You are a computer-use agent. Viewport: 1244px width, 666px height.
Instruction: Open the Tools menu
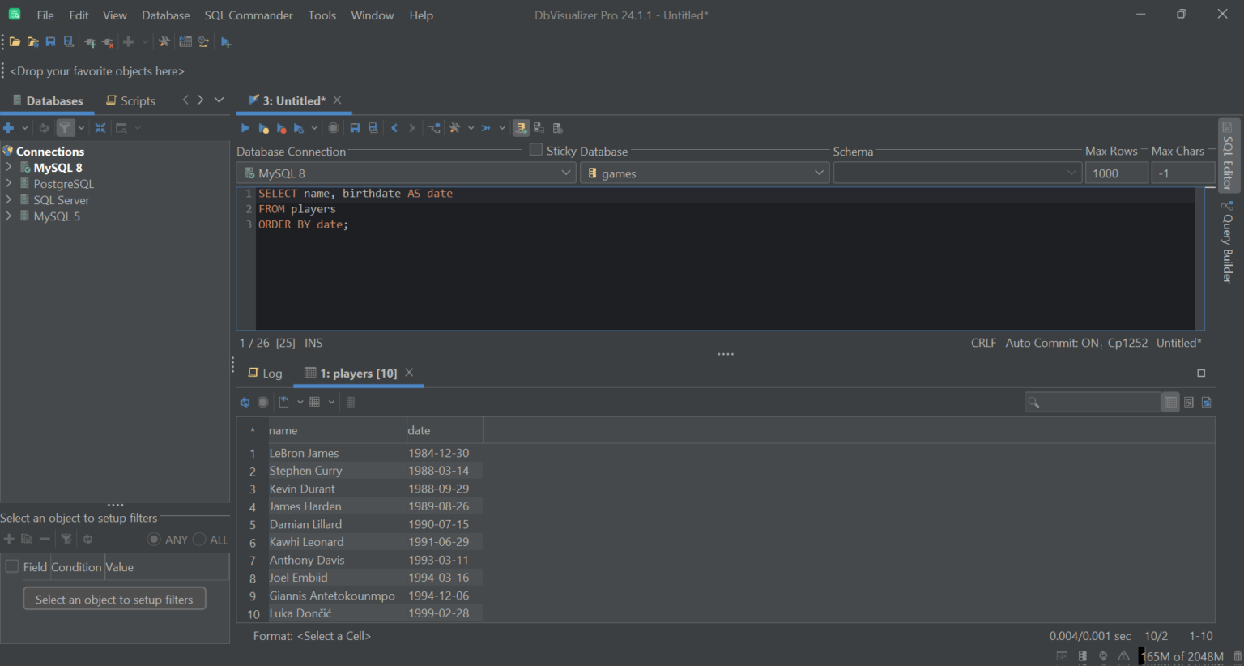tap(322, 15)
